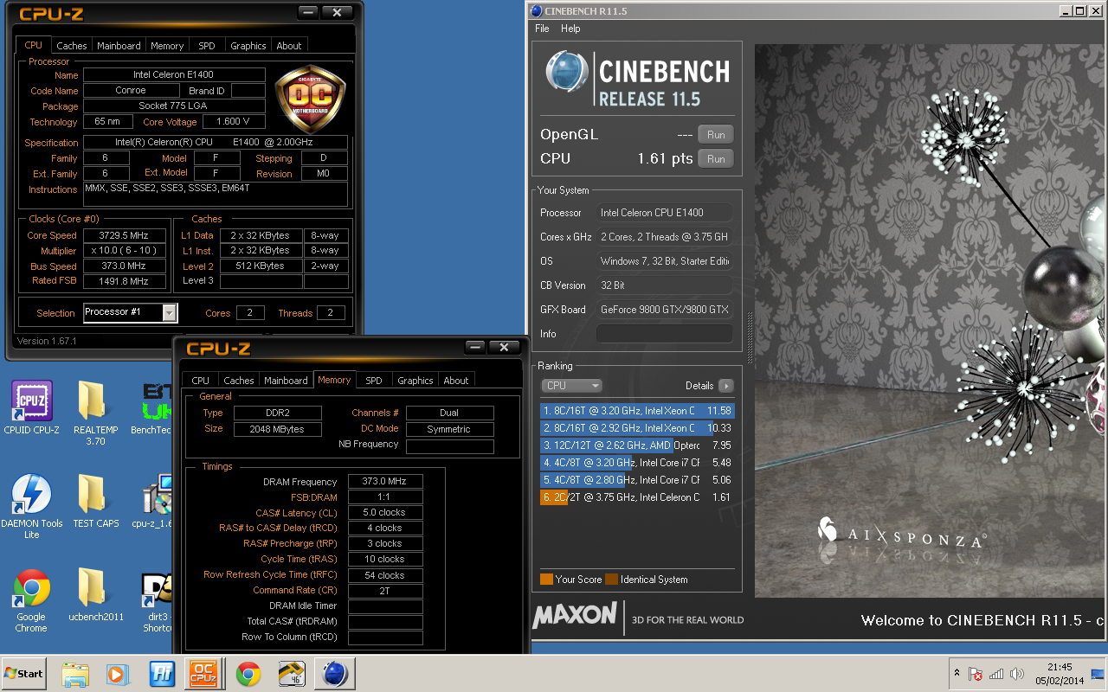Select ranking entry 4C/8T @ 2.80 GHz
Viewport: 1108px width, 692px height.
pos(637,480)
